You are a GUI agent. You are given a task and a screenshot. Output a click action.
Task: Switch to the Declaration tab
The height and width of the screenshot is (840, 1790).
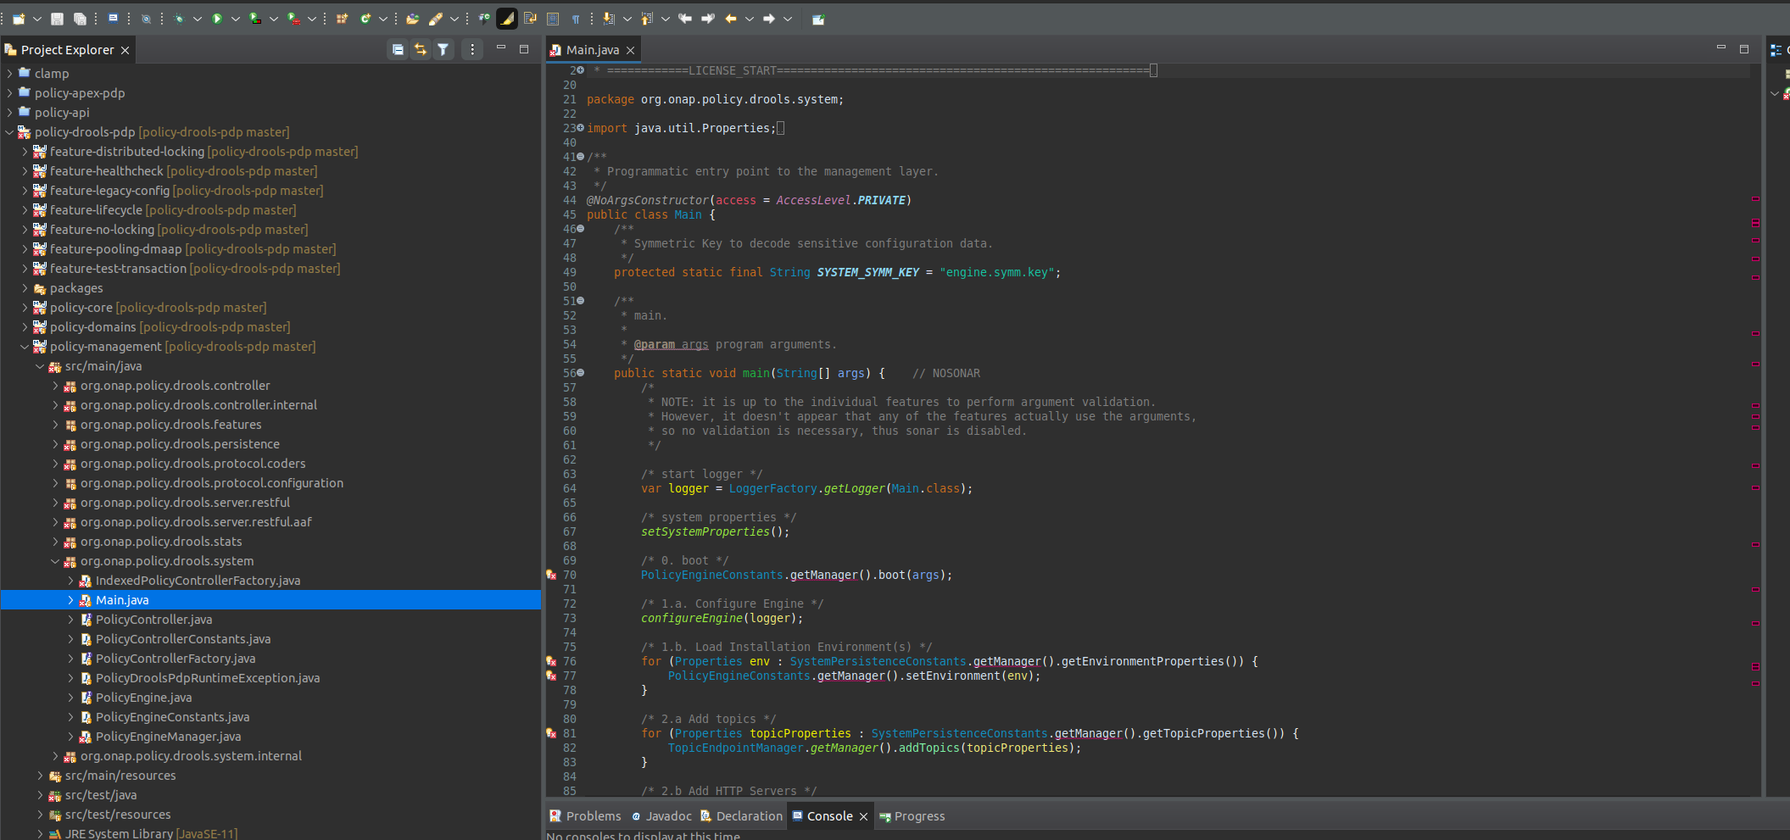tap(741, 816)
